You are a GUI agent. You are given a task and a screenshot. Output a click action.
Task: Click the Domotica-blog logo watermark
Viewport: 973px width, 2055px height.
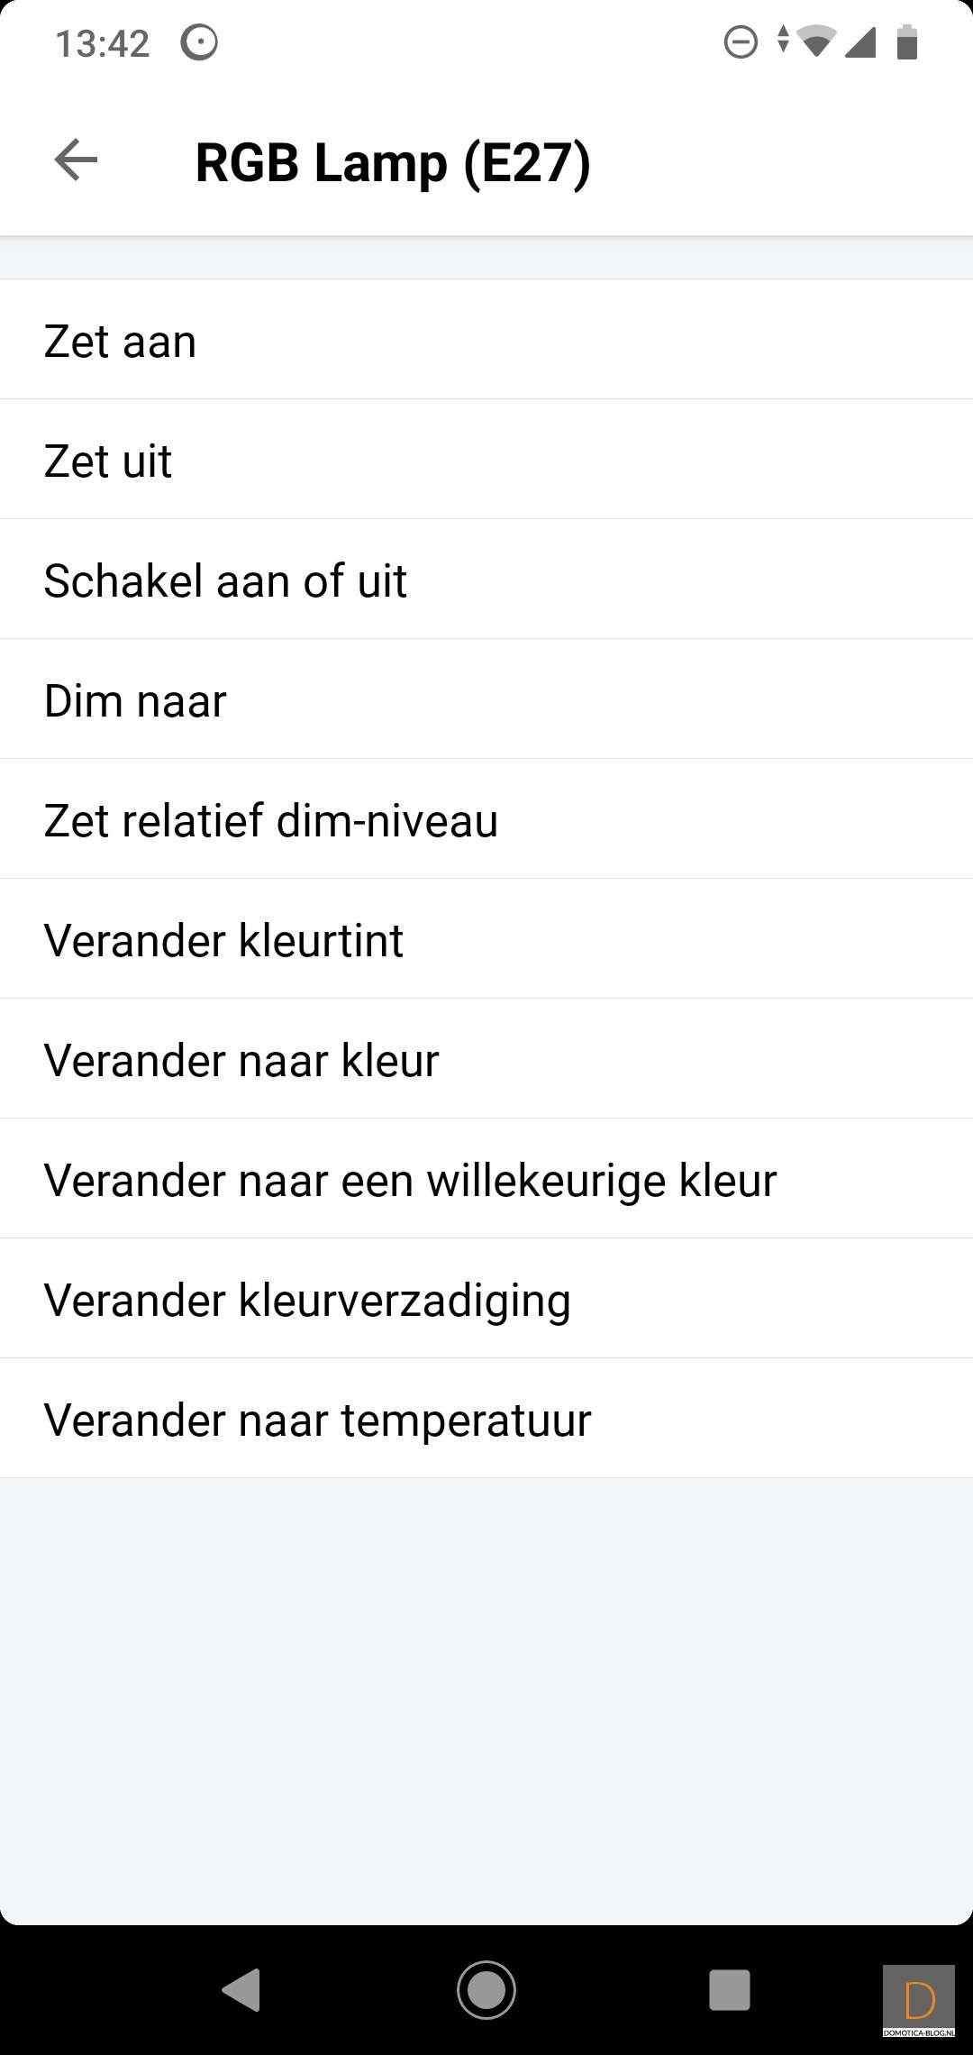(x=918, y=2001)
